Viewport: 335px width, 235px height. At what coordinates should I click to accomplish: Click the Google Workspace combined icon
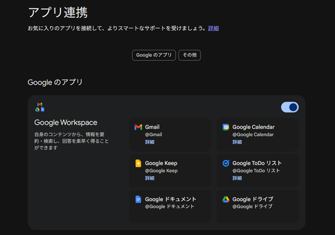pyautogui.click(x=40, y=107)
